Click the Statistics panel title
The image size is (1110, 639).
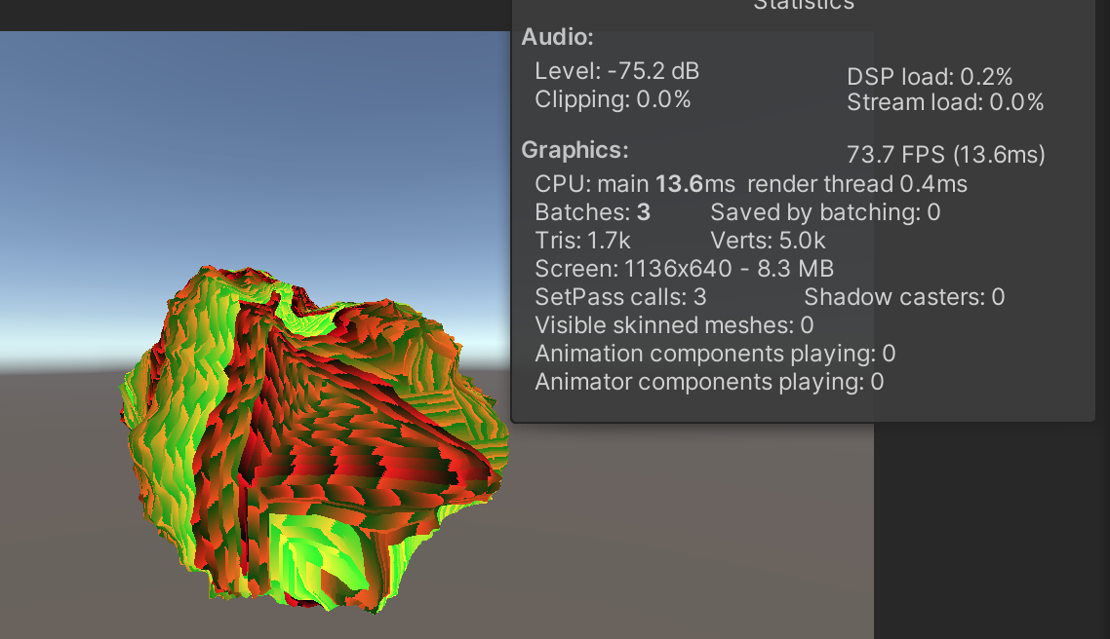(802, 6)
